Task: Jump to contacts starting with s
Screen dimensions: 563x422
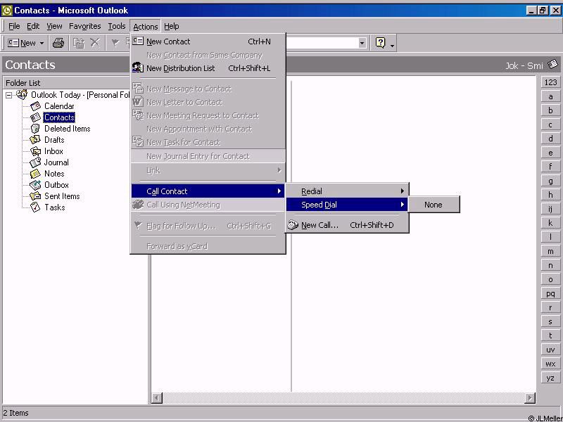Action: coord(550,321)
